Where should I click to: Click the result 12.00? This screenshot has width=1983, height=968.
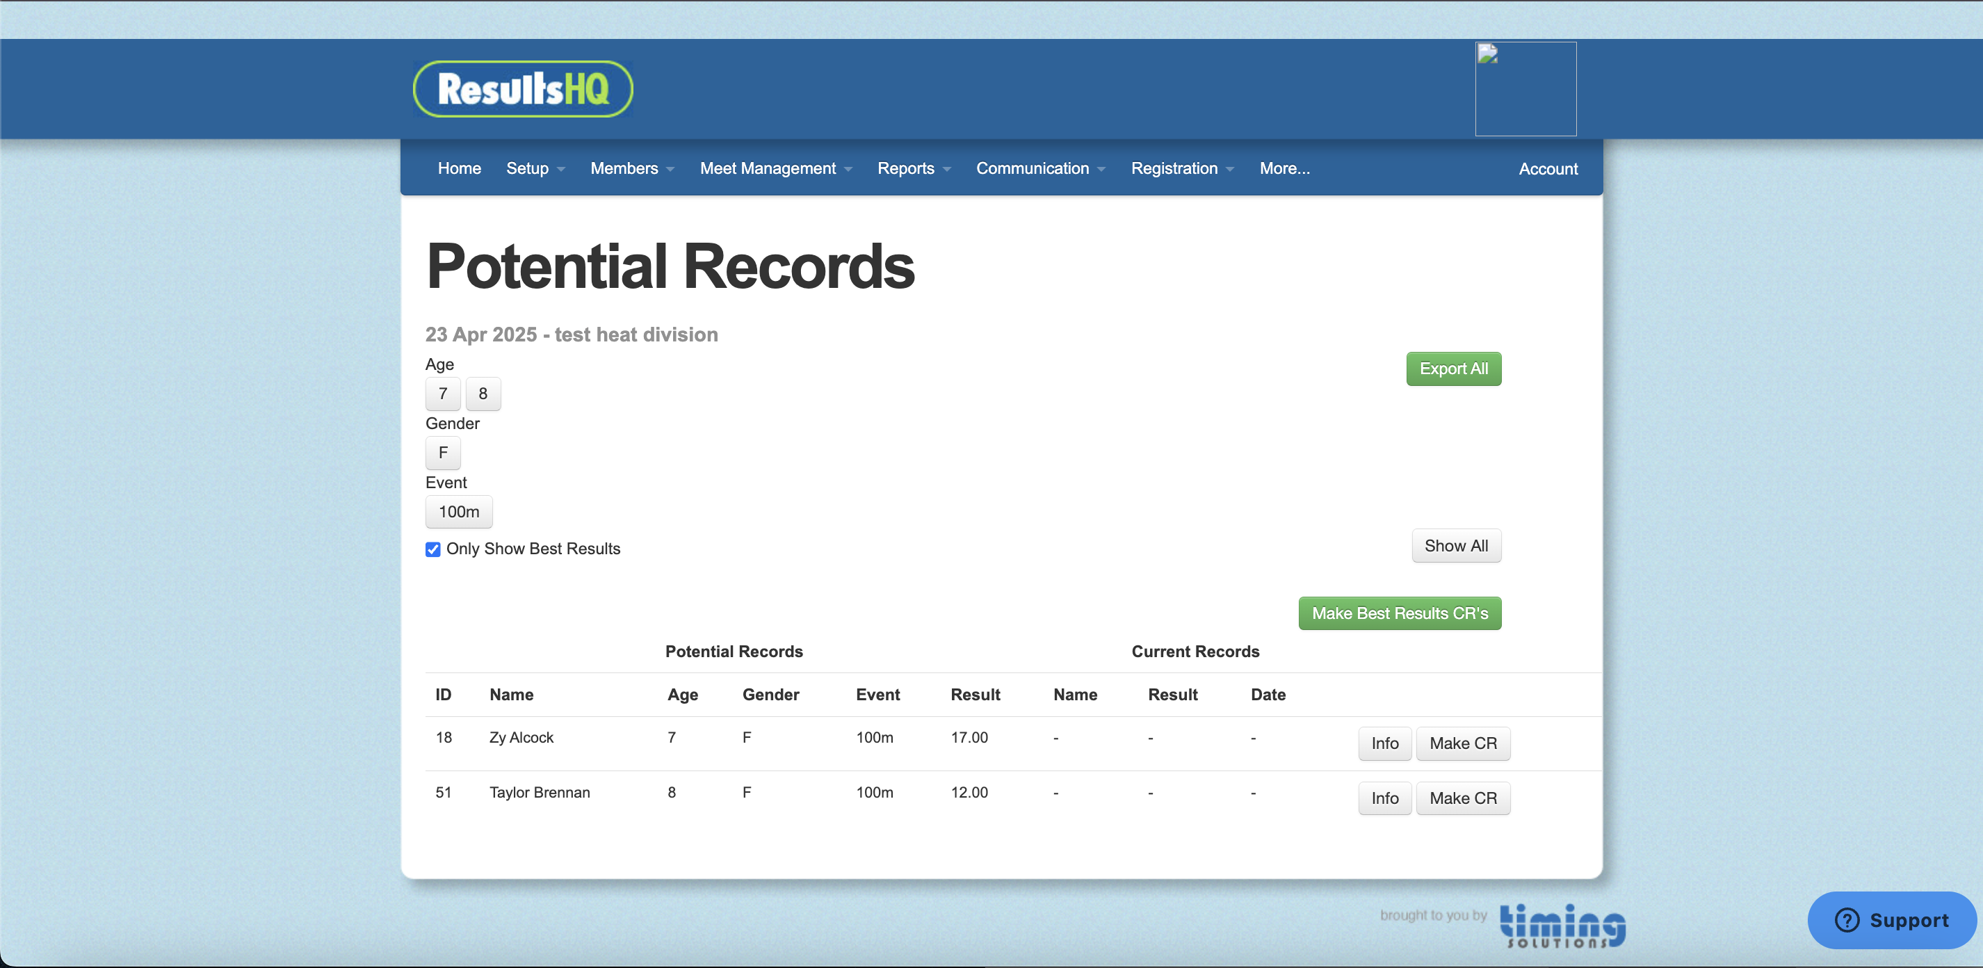(969, 793)
